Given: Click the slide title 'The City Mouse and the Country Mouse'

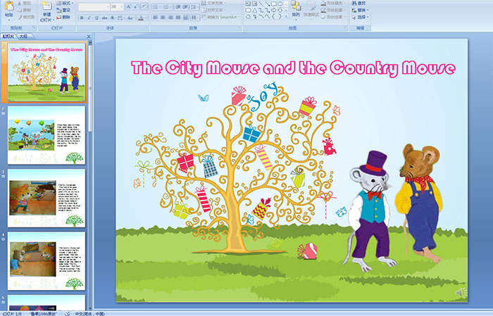Looking at the screenshot, I should [293, 68].
